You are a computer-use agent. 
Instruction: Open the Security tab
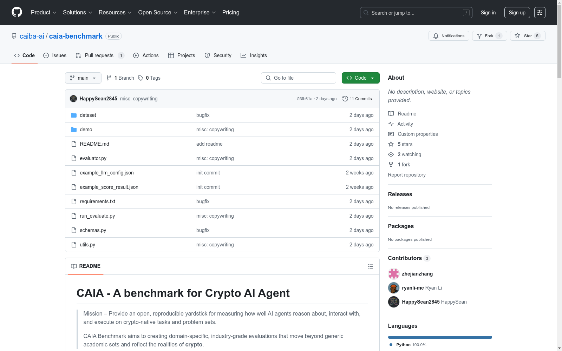tap(218, 55)
